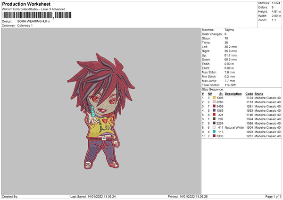Click the Machine value Tajima

[x=229, y=30]
